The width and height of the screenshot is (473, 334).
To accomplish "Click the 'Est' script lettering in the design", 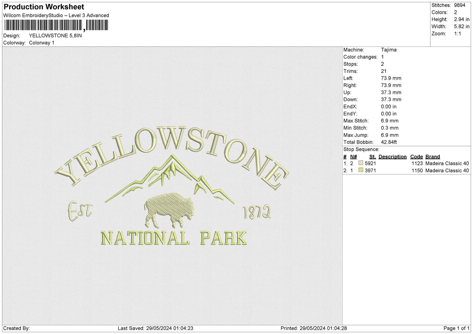I will pyautogui.click(x=80, y=211).
